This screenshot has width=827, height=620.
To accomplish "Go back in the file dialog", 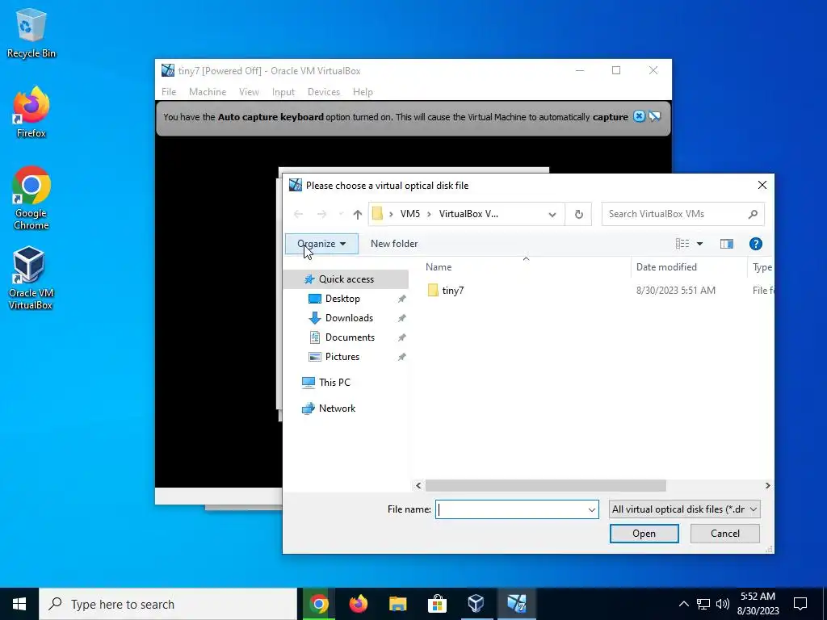I will (x=299, y=214).
